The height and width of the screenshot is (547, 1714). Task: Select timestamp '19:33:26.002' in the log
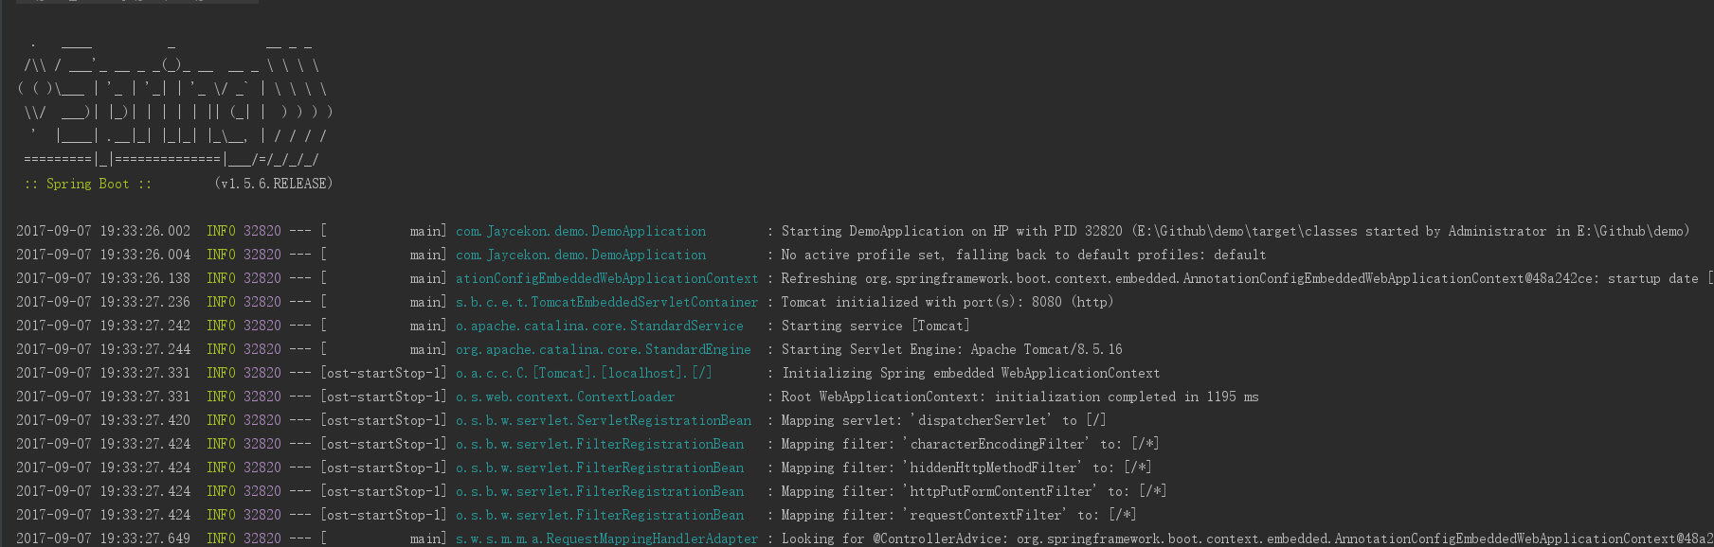point(145,231)
